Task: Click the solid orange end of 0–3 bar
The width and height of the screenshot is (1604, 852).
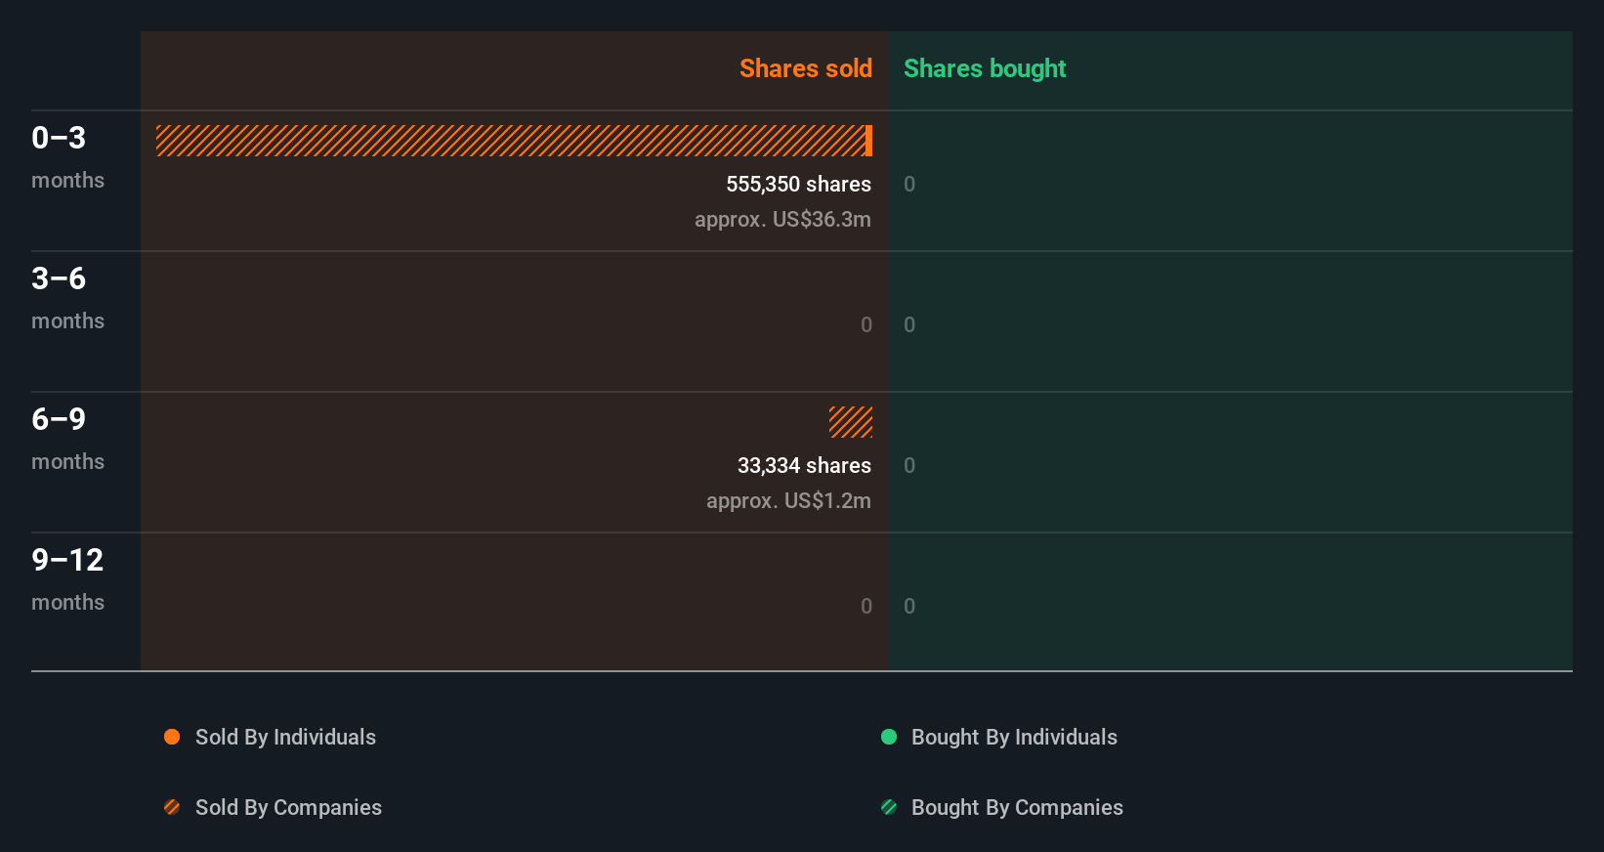Action: 868,141
